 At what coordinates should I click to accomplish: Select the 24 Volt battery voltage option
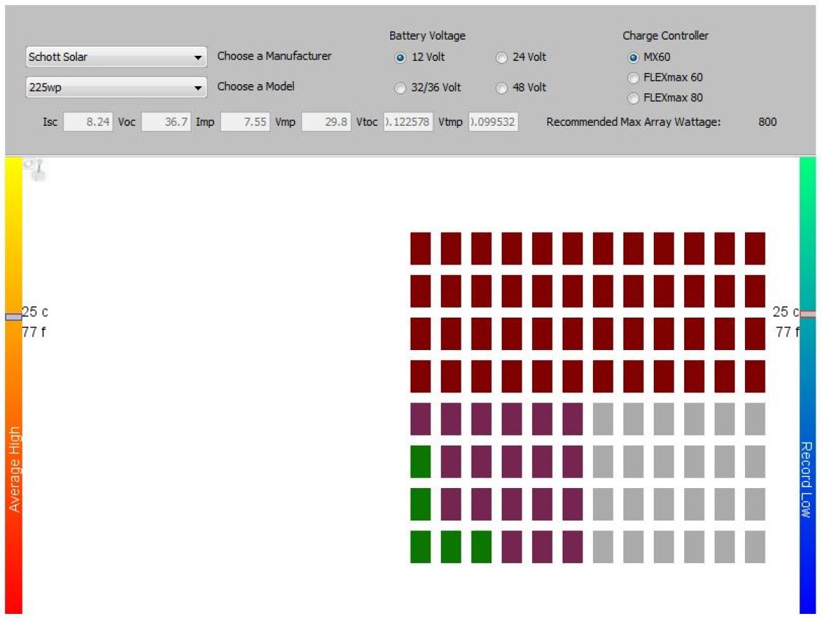pyautogui.click(x=501, y=57)
